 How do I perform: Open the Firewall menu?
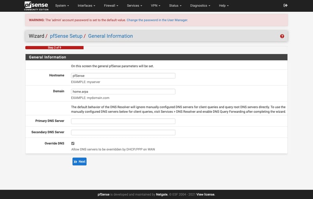coord(111,5)
